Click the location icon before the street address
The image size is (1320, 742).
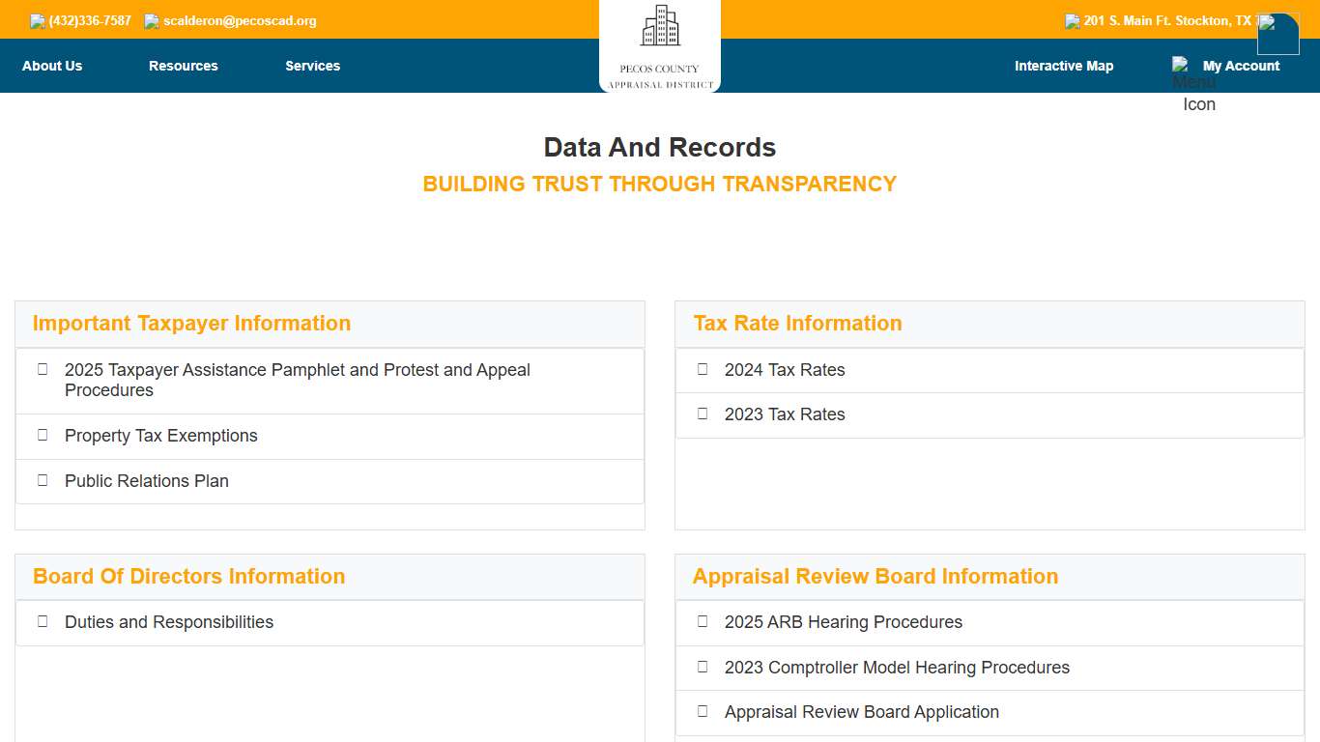(x=1073, y=20)
